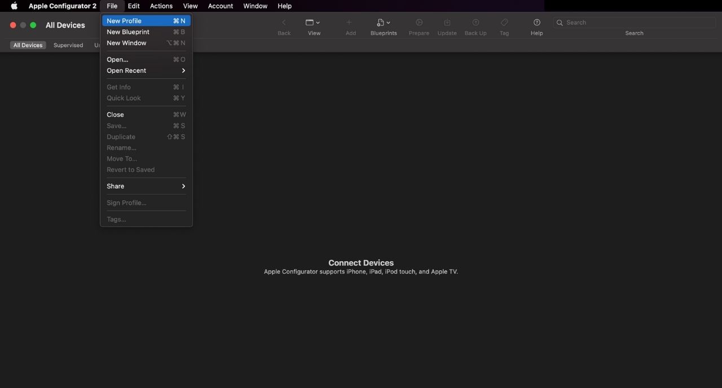This screenshot has height=388, width=722.
Task: Pick New Window from the File menu
Action: (x=146, y=43)
